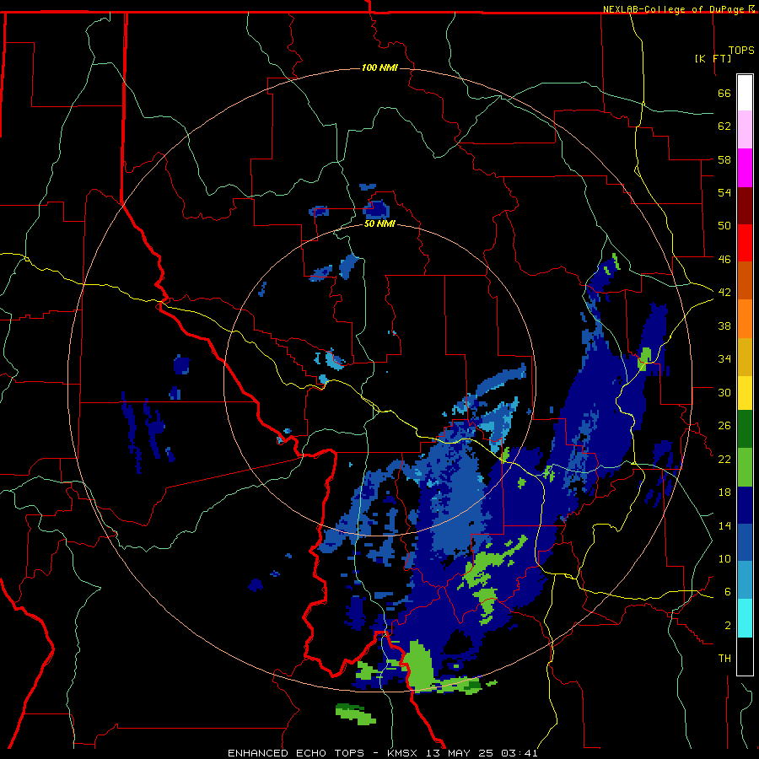
Task: Click the light blue legend swatch
Action: click(745, 580)
